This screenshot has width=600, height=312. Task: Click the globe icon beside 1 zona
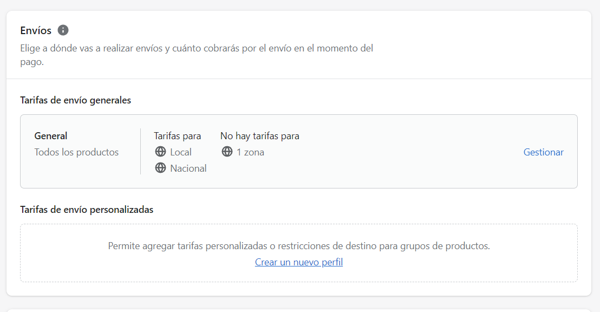(x=227, y=152)
